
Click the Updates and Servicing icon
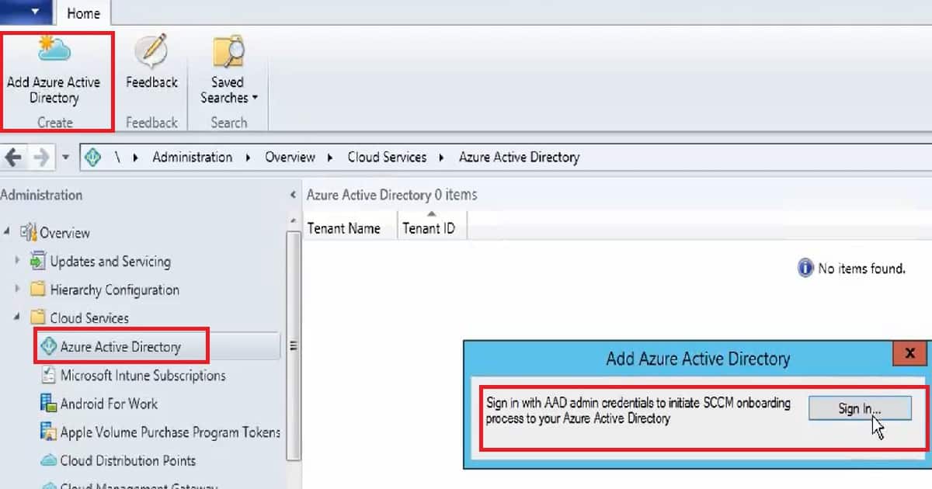pyautogui.click(x=37, y=261)
